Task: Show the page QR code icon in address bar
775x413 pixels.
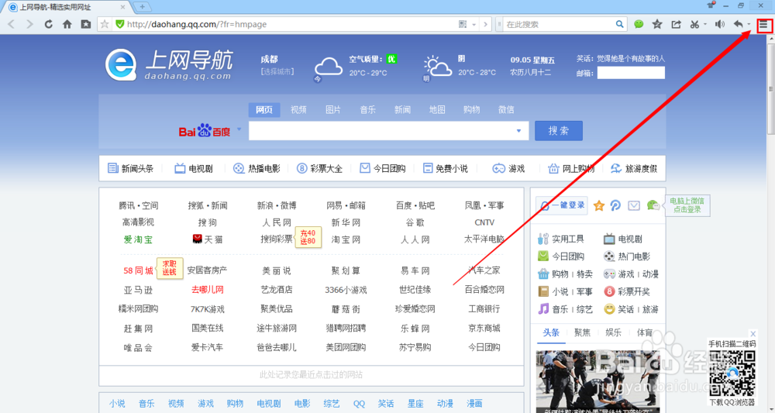Action: [463, 24]
